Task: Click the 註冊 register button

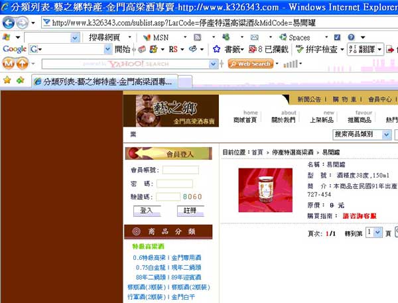Action: [x=190, y=211]
